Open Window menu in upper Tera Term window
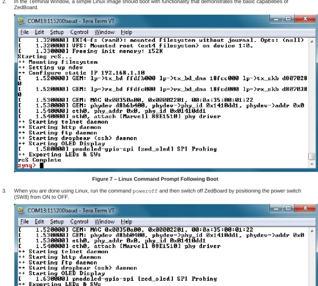 pyautogui.click(x=104, y=32)
